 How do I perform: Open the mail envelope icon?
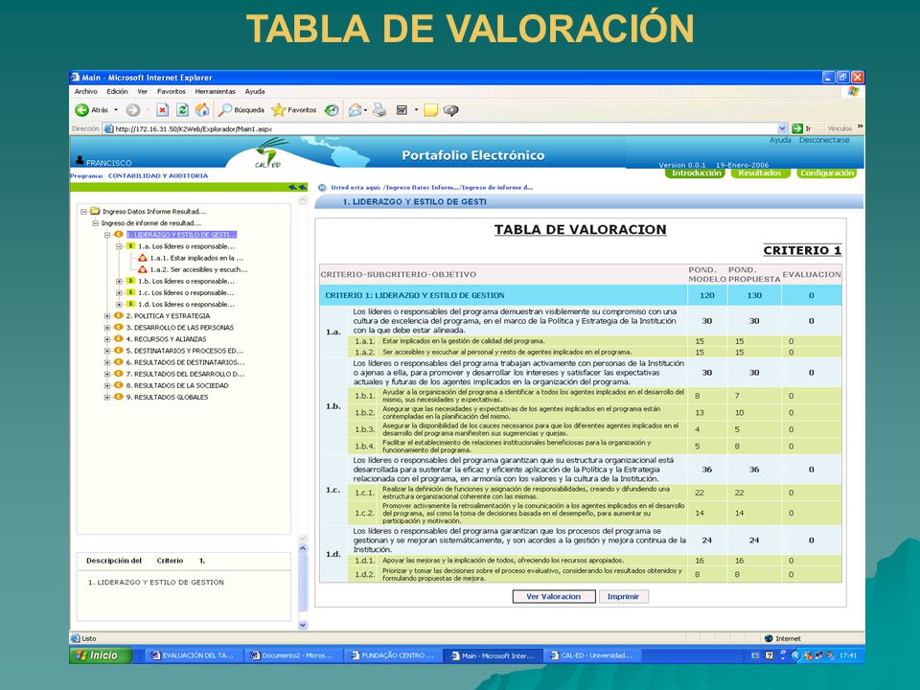(355, 109)
